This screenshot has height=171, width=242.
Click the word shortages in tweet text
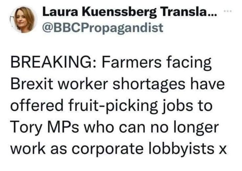click(149, 85)
